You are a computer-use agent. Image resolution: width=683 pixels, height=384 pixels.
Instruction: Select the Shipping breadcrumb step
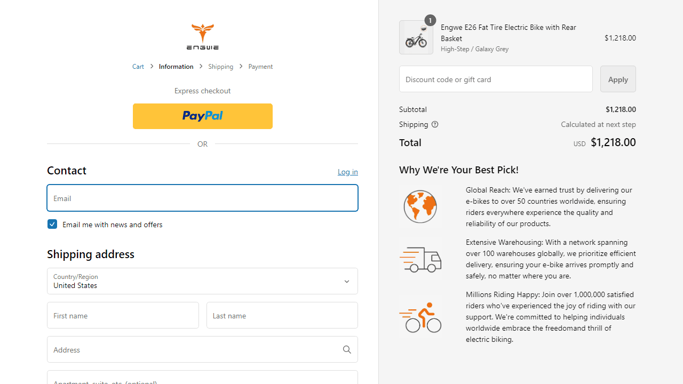(x=221, y=67)
